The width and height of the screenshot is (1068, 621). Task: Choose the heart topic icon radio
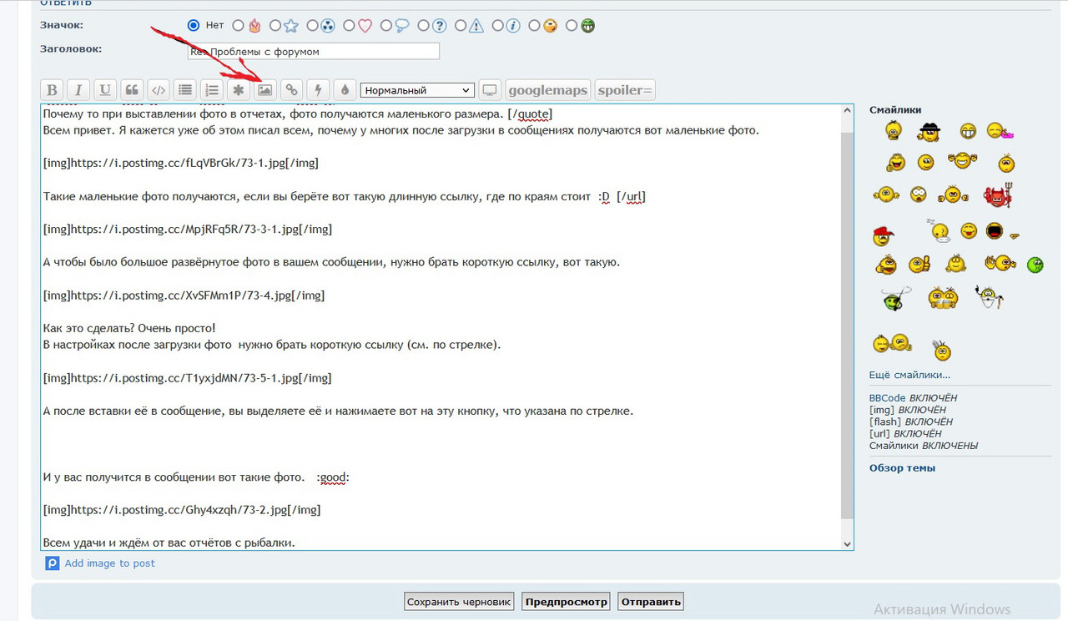click(350, 26)
